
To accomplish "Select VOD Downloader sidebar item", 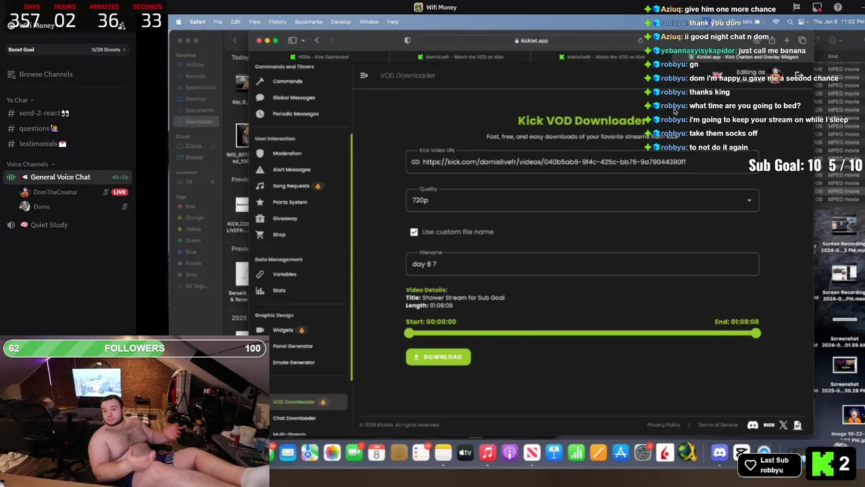I will pyautogui.click(x=299, y=402).
